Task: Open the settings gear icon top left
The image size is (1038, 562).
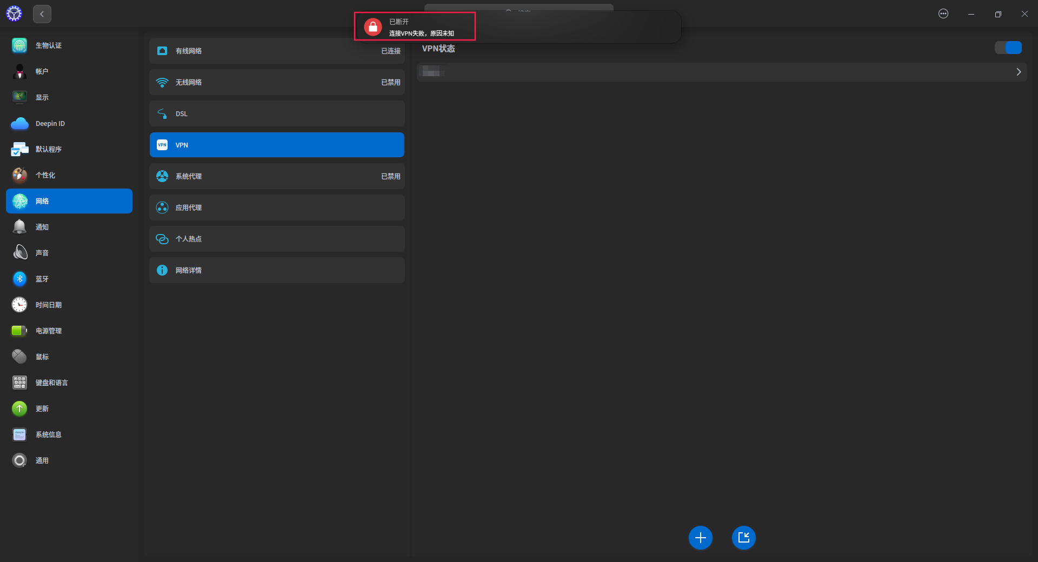Action: [14, 14]
